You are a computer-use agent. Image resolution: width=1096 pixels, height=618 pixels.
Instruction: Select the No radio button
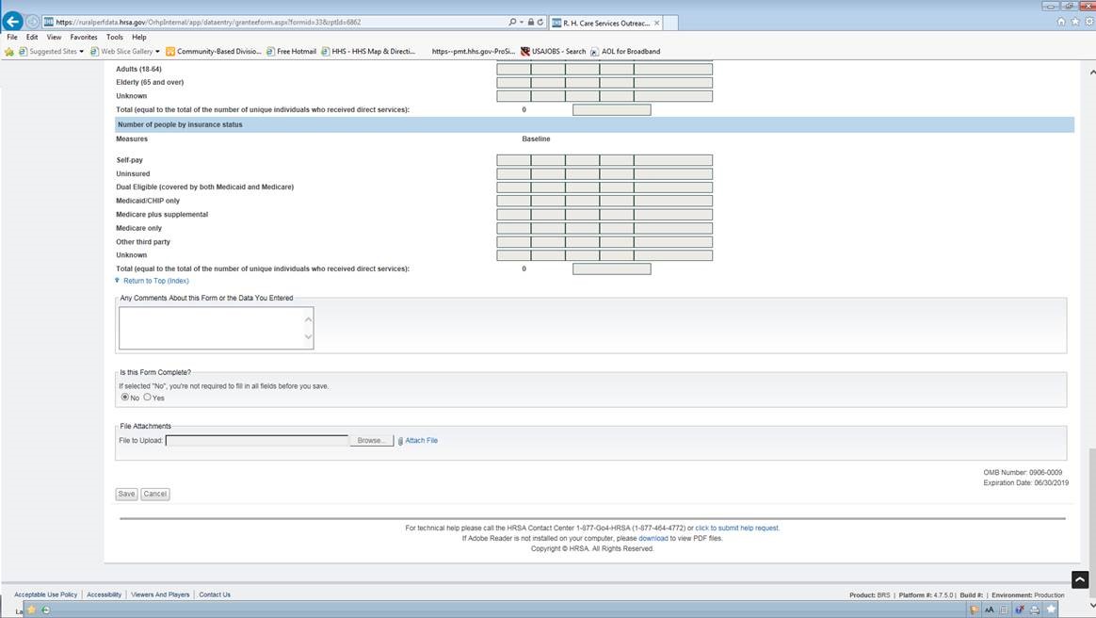tap(125, 398)
